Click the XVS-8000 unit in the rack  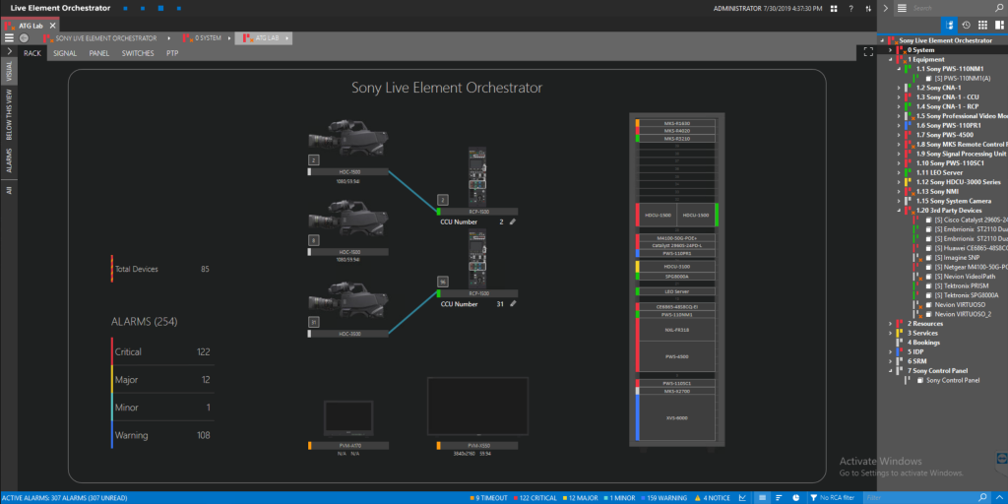pos(675,417)
